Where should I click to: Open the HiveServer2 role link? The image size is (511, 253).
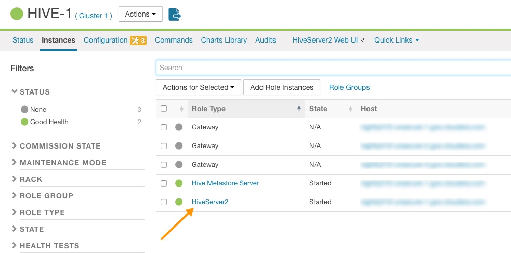pyautogui.click(x=210, y=202)
